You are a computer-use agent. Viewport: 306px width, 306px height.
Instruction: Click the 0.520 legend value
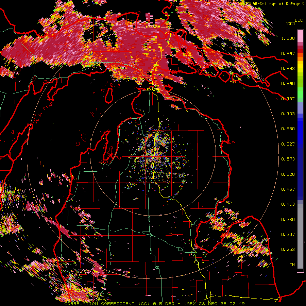[288, 174]
